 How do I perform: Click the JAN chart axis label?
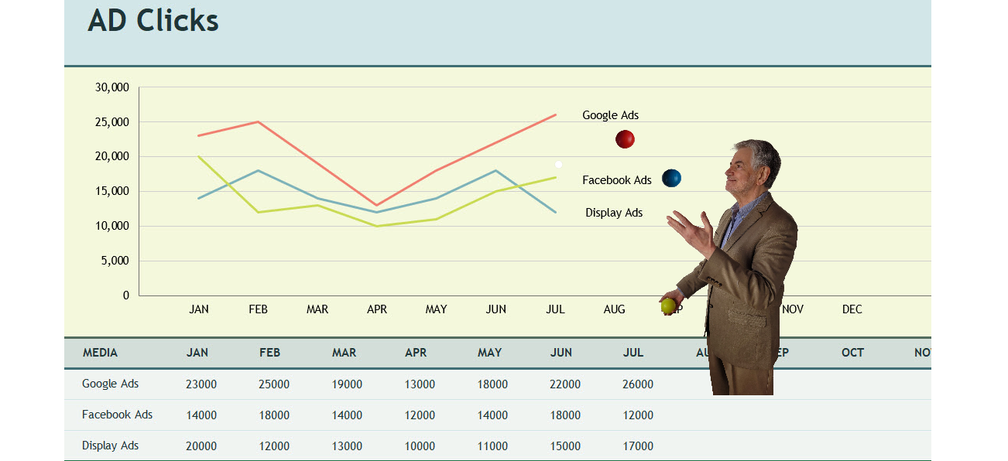click(x=199, y=309)
